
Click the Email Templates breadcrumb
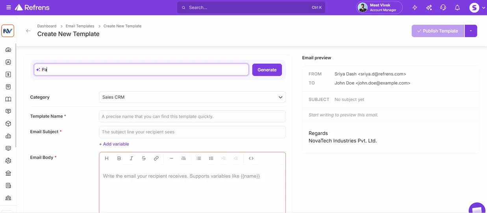(80, 26)
